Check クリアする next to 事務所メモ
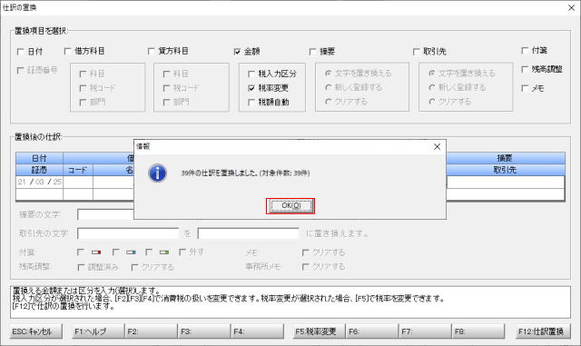Screen dimensions: 581x346 click(x=306, y=267)
